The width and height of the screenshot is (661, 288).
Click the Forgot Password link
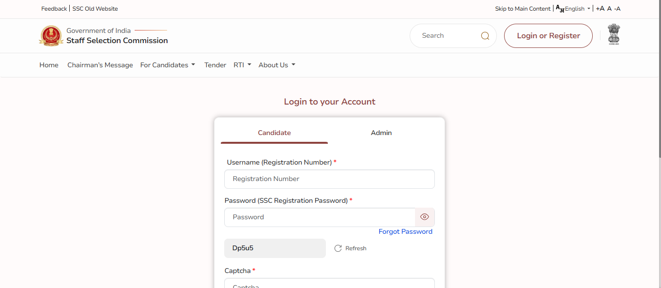pyautogui.click(x=405, y=231)
